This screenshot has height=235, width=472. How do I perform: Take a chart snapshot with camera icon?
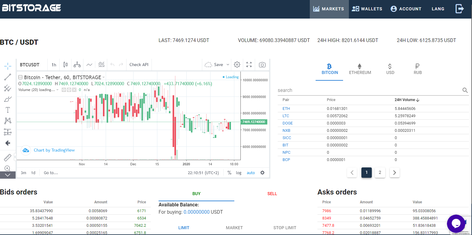click(262, 65)
